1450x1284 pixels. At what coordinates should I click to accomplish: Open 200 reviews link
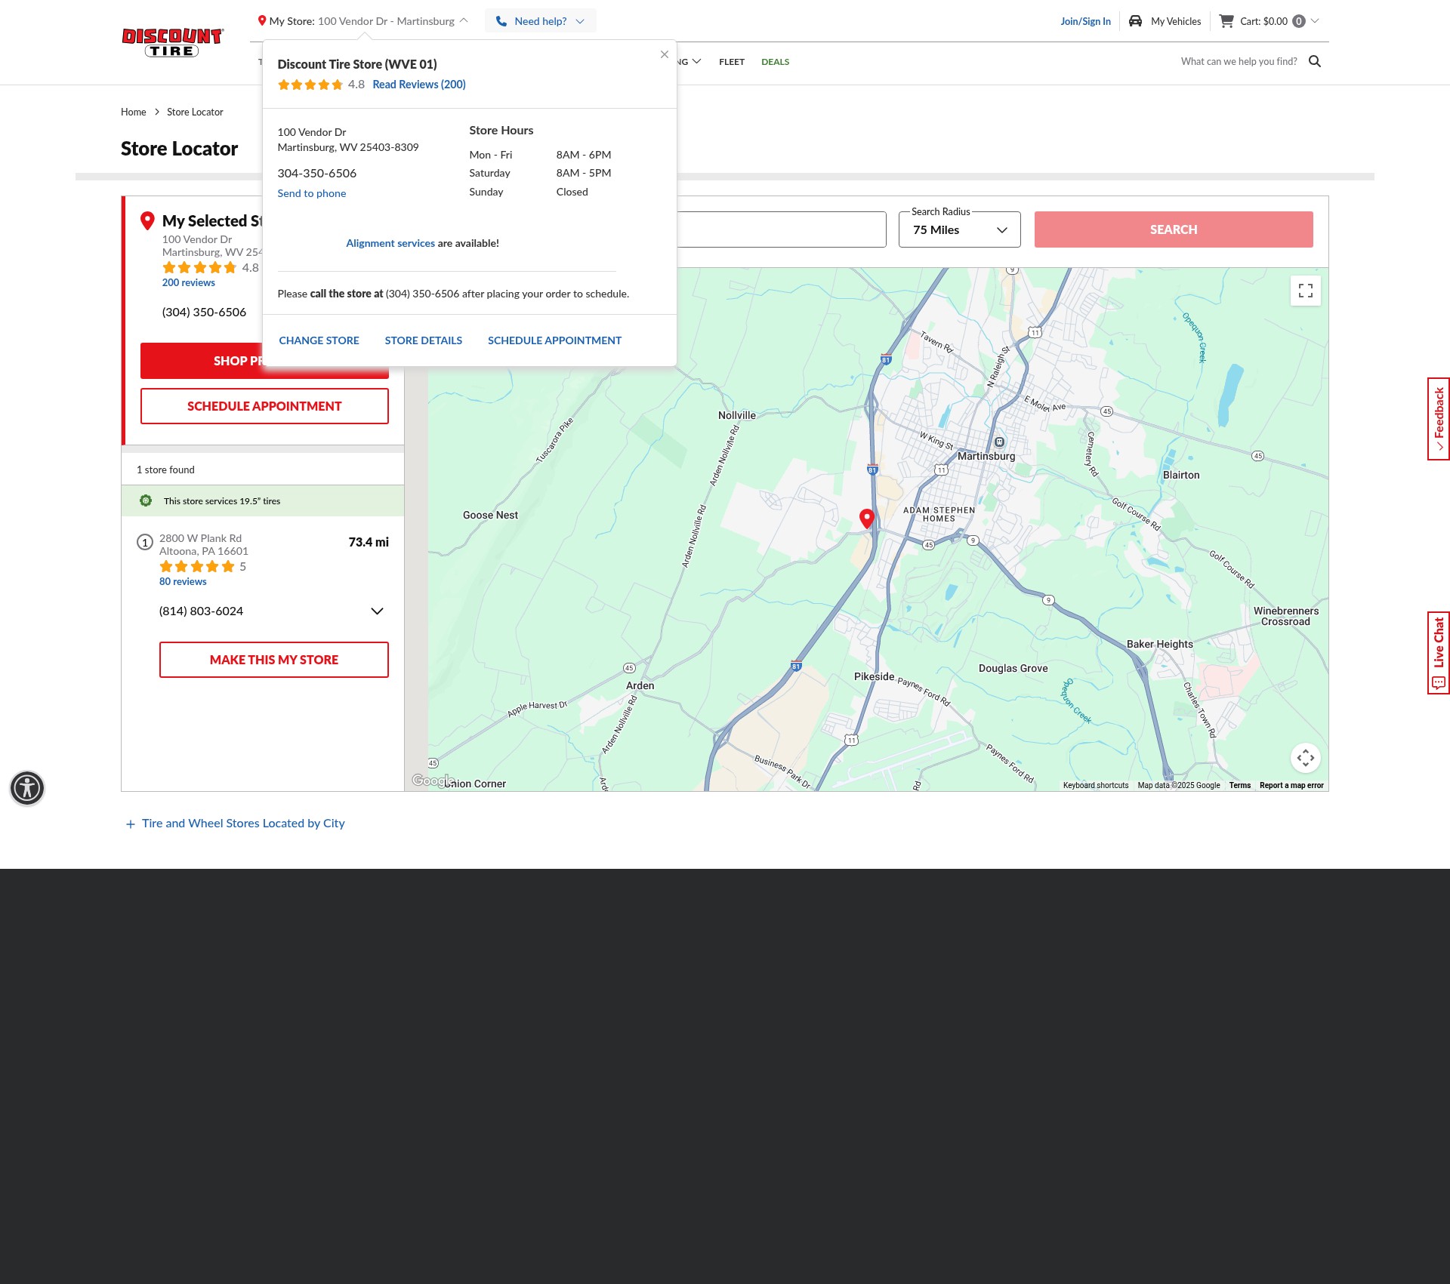coord(189,282)
